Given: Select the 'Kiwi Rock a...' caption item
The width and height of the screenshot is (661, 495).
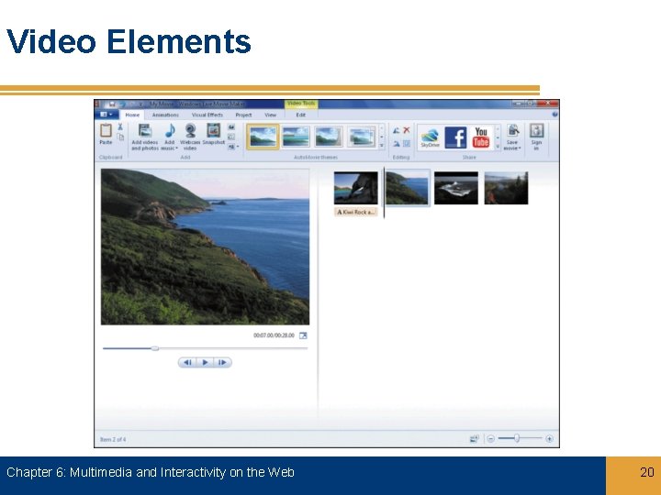Looking at the screenshot, I should click(x=356, y=212).
